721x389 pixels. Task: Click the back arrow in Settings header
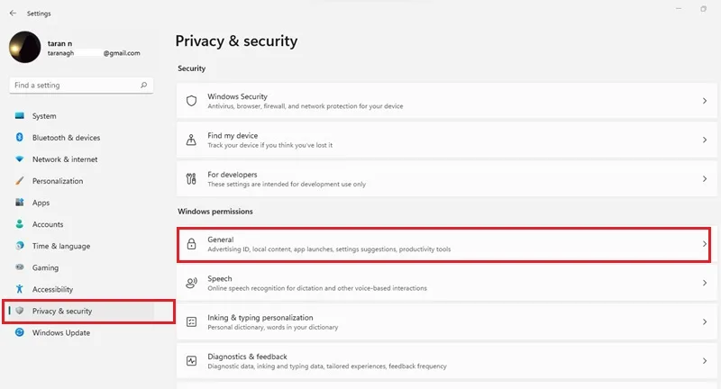(13, 14)
